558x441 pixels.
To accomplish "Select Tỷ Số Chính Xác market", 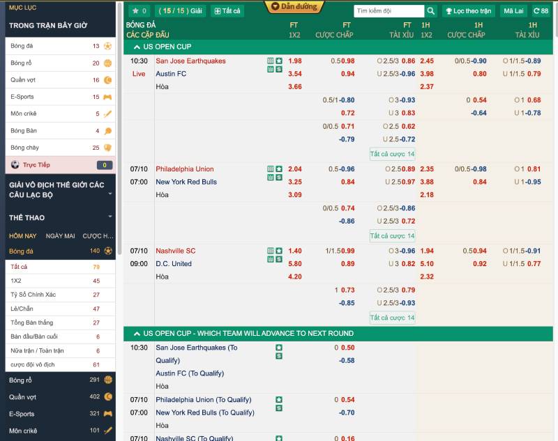I will point(61,295).
